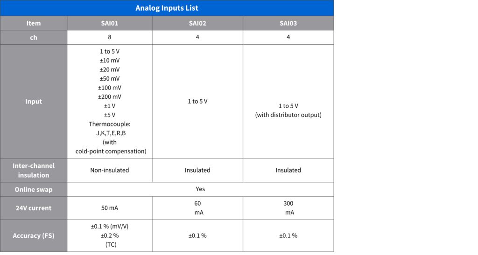Click the ch row label
Screen dimensions: 478x255
tap(34, 37)
